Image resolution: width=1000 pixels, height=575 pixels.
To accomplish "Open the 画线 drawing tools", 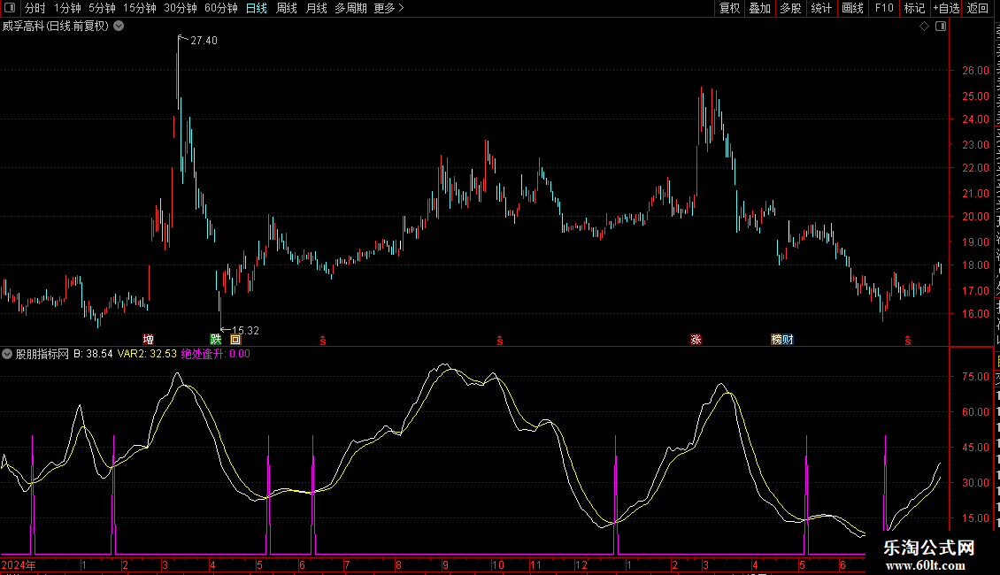I will [852, 8].
